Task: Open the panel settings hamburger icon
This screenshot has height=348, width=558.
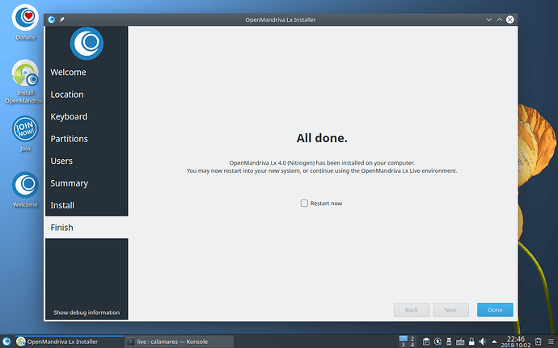Action: [551, 342]
